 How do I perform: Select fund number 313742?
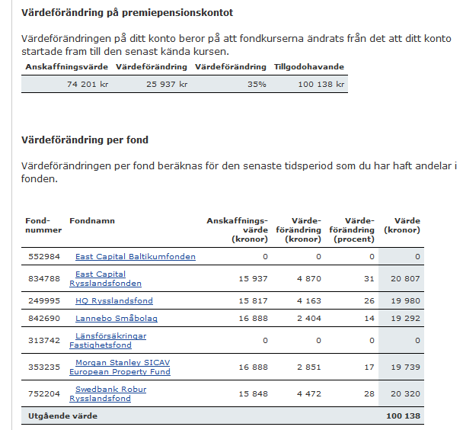44,341
